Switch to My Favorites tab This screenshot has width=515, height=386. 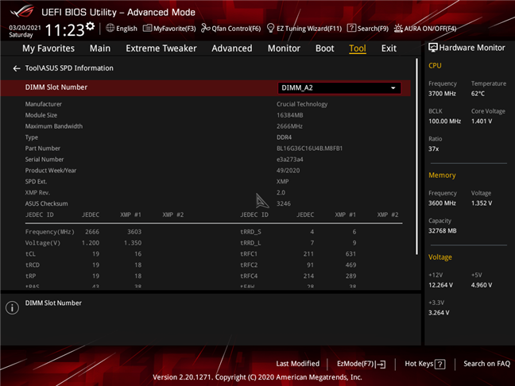coord(48,48)
